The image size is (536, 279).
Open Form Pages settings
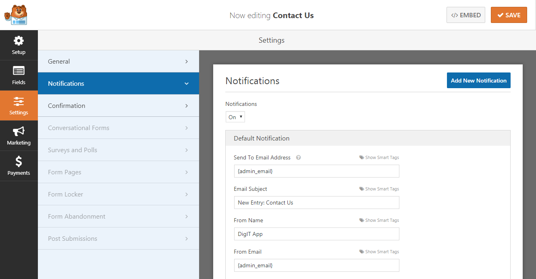(x=118, y=172)
